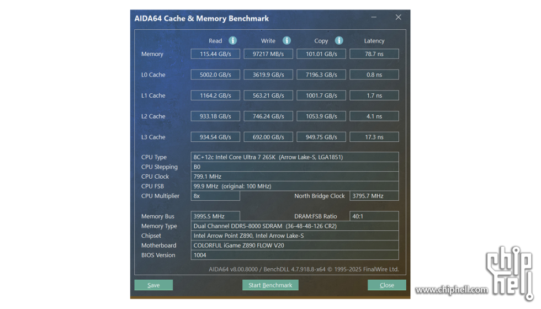Screen dimensions: 541x309
Task: Close the benchmark window with the X
Action: [x=398, y=18]
